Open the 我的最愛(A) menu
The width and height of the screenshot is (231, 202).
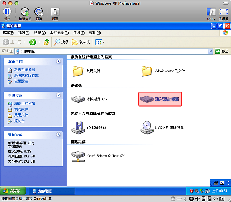click(x=60, y=33)
